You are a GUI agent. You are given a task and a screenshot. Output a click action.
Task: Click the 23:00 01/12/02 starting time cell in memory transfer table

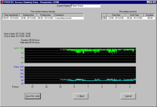28,18
